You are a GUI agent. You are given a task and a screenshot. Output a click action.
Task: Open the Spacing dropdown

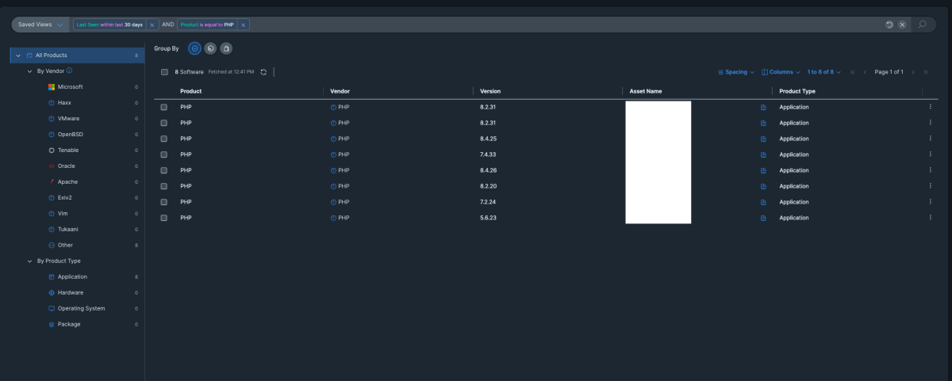tap(735, 72)
